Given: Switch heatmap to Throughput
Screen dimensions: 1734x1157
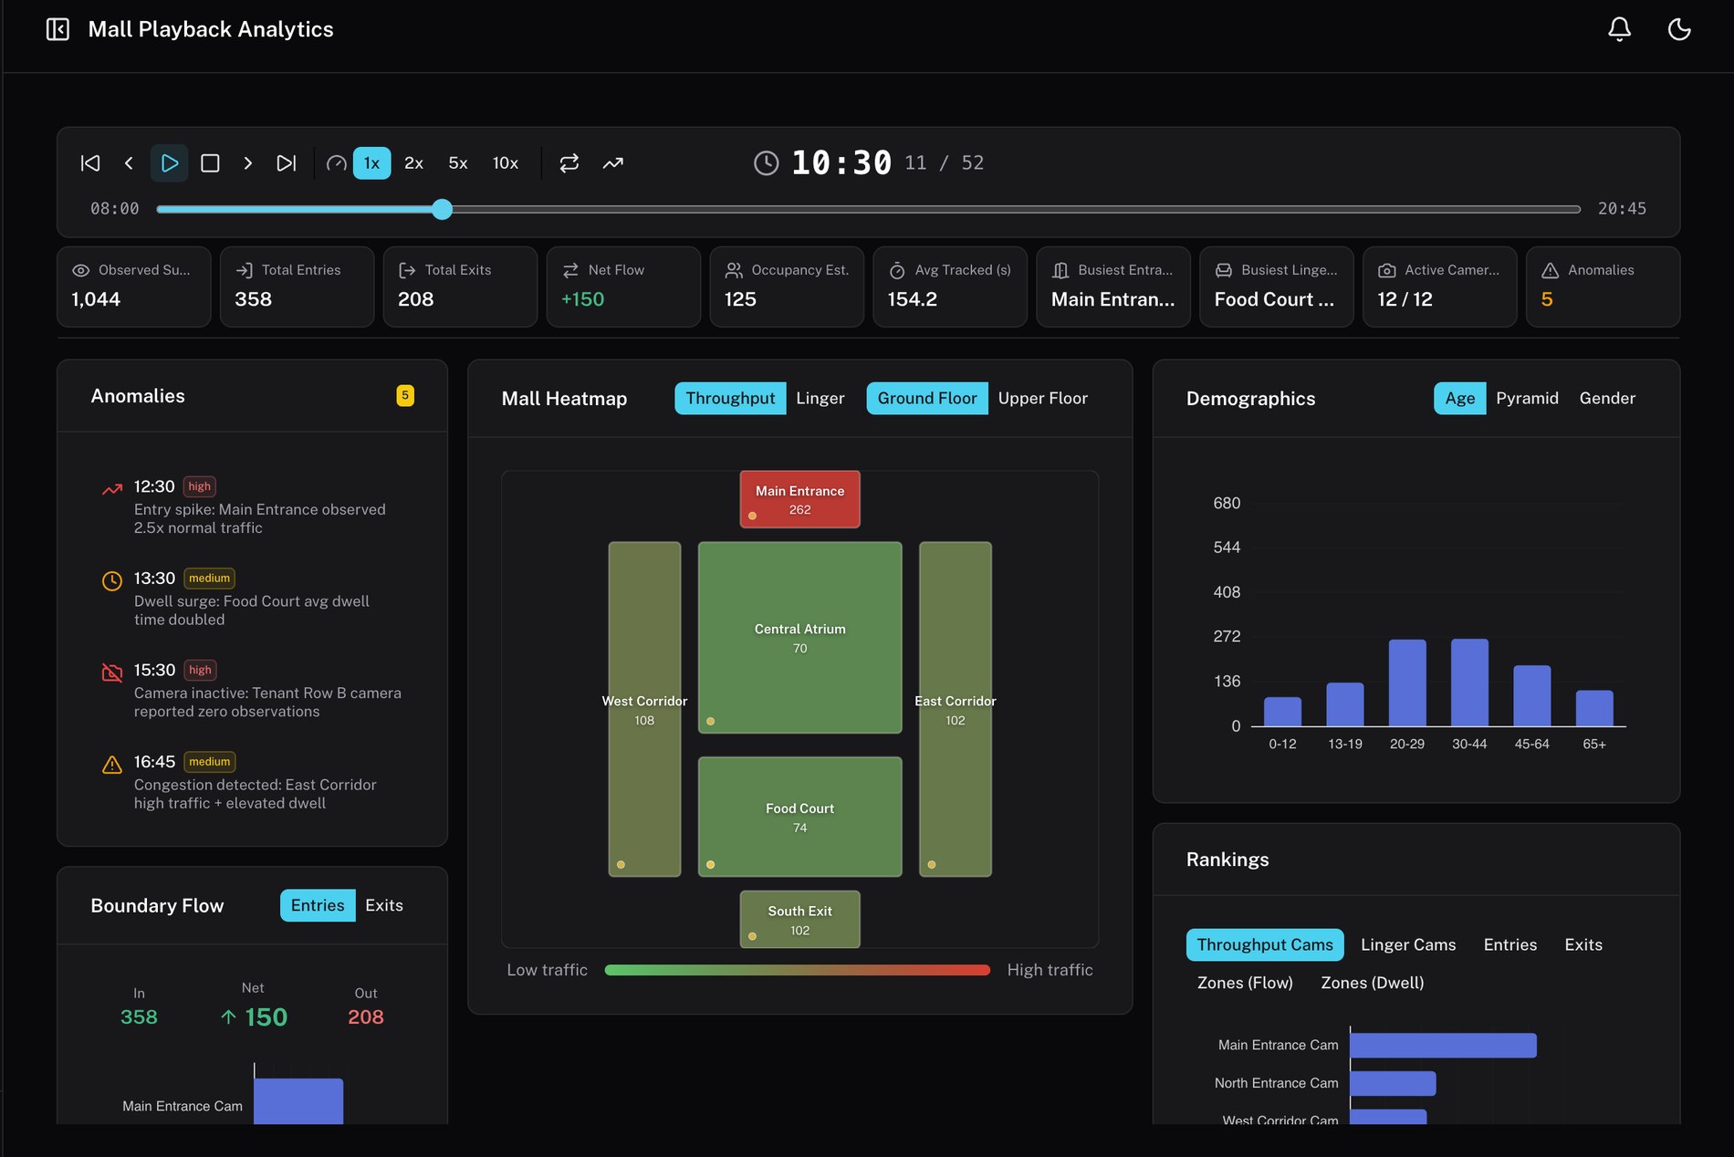Looking at the screenshot, I should click(730, 399).
